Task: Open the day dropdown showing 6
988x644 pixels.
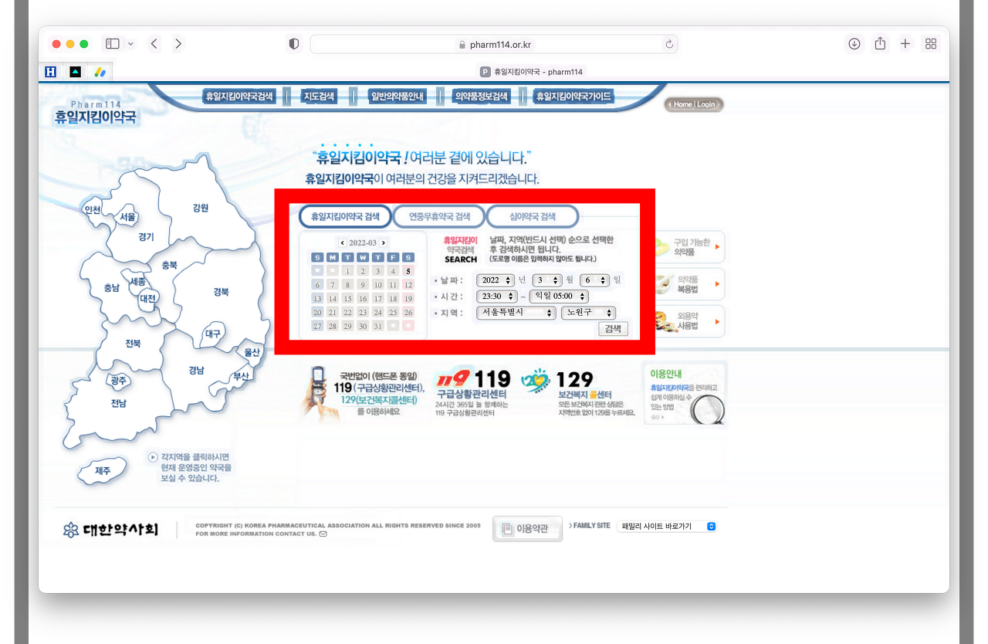Action: [x=595, y=280]
